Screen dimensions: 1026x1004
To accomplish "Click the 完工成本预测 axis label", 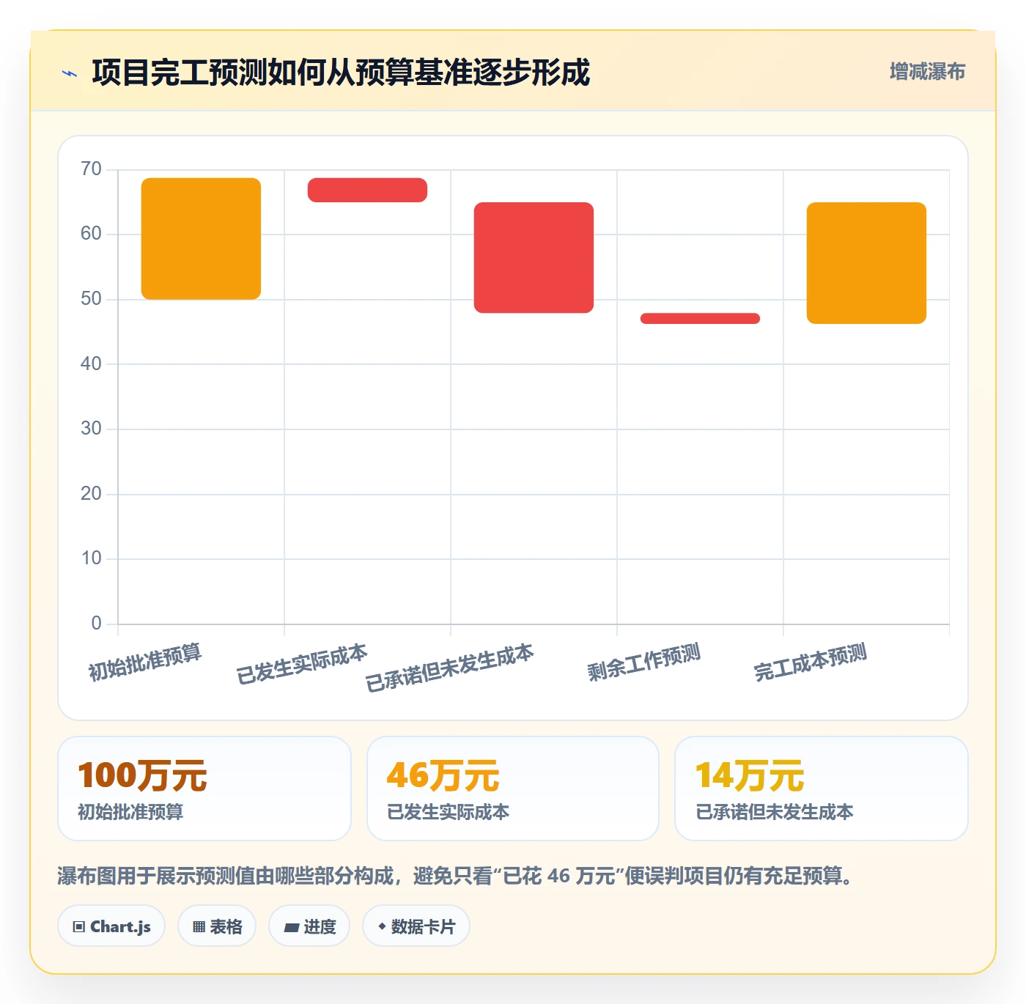I will point(811,662).
